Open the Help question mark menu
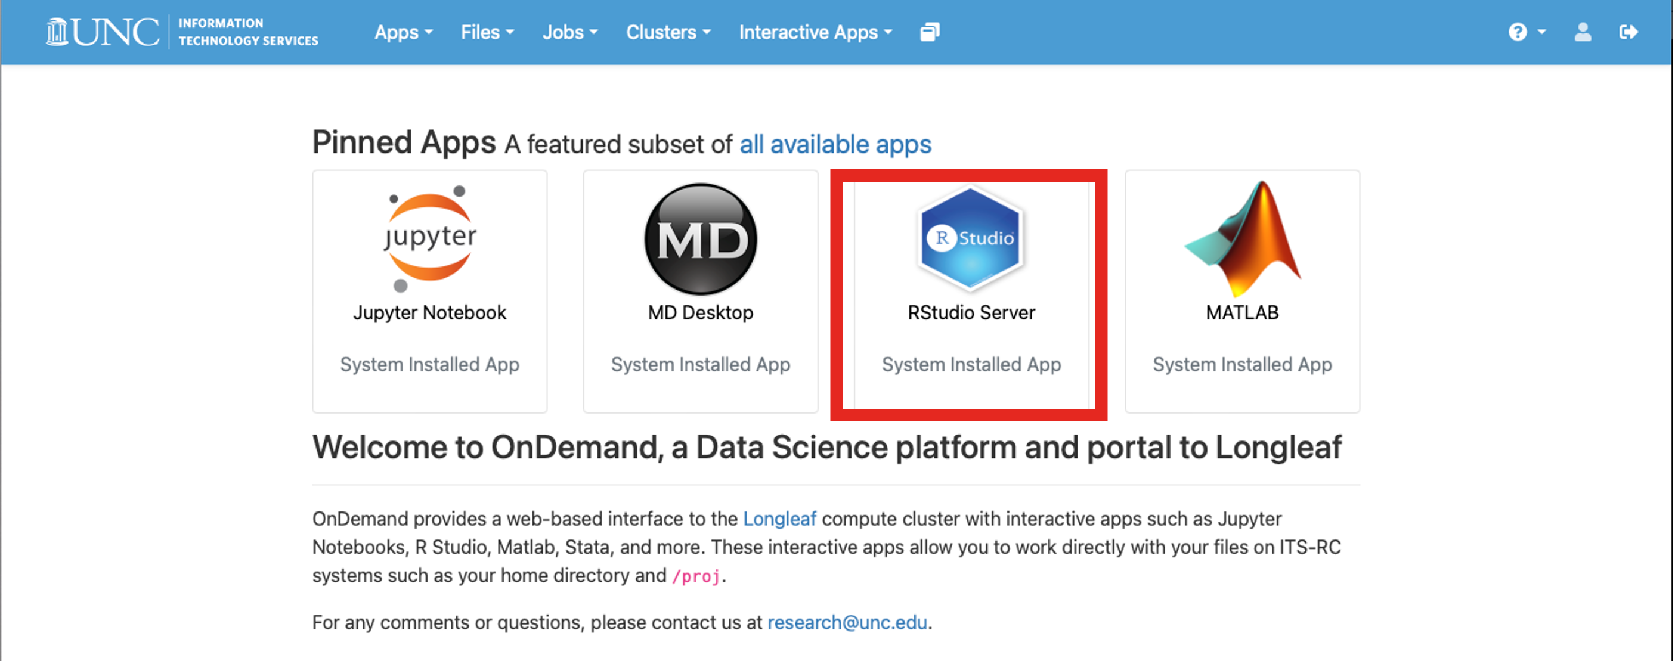Screen dimensions: 1675x661 (x=1526, y=32)
